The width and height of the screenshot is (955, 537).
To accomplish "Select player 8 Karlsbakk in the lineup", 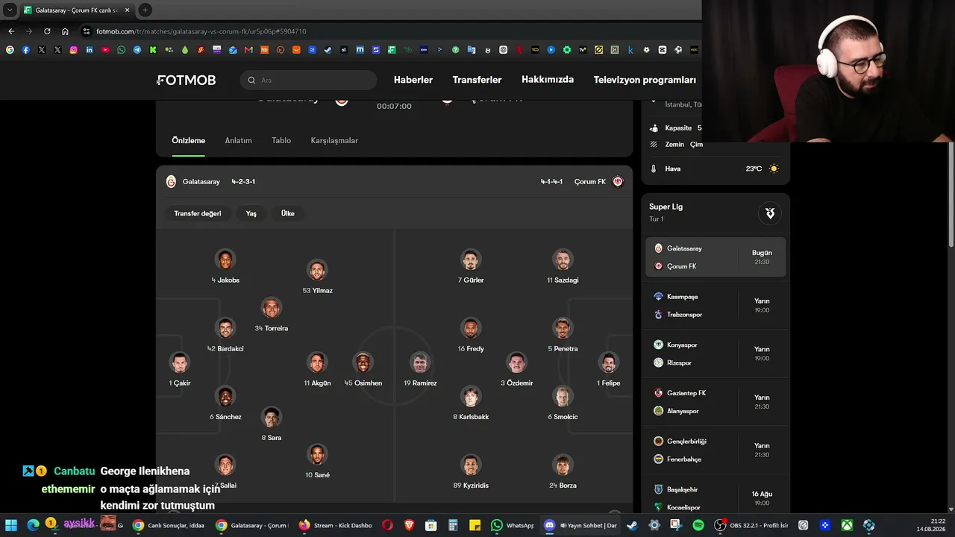I will coord(471,403).
